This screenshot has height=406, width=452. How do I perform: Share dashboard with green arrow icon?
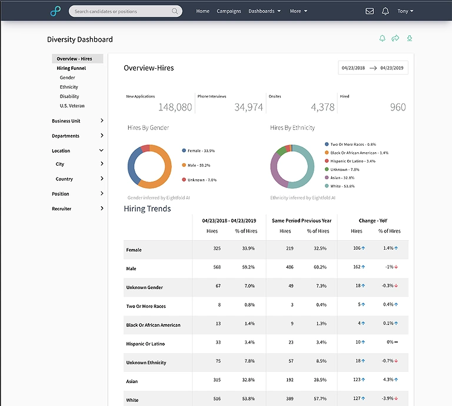tap(395, 38)
